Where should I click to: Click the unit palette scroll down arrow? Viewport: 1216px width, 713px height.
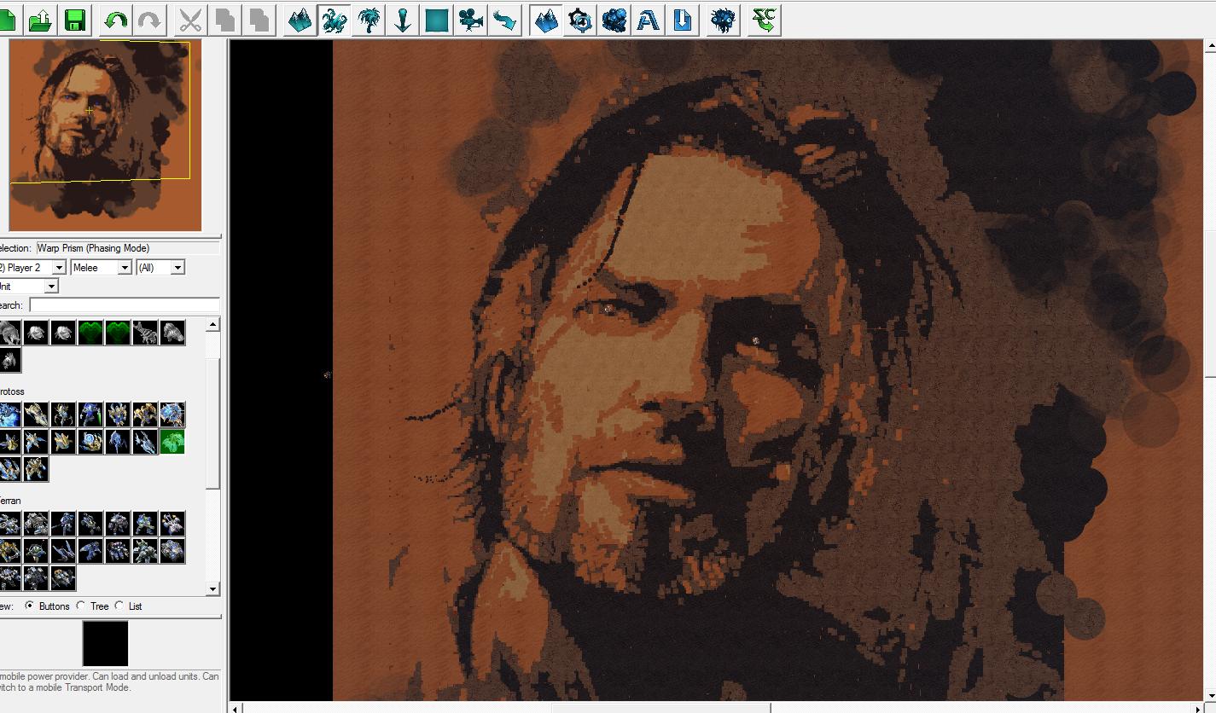(212, 588)
